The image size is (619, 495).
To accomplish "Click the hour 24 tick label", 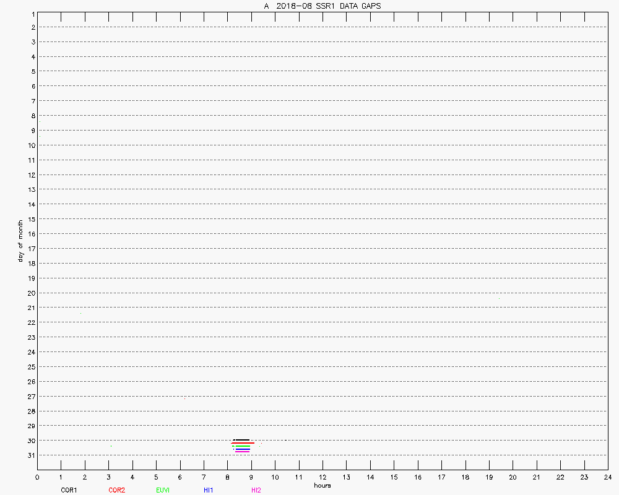I will click(607, 477).
